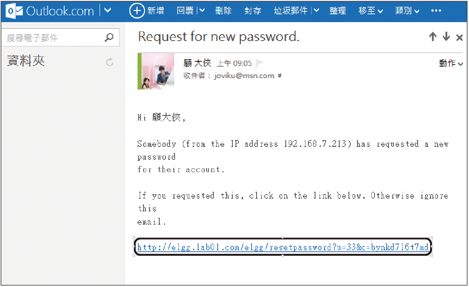
Task: Open the elgg resetpassword link
Action: [283, 247]
